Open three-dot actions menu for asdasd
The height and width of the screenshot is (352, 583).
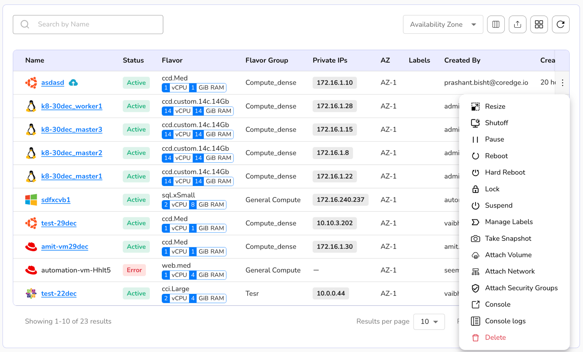click(563, 83)
